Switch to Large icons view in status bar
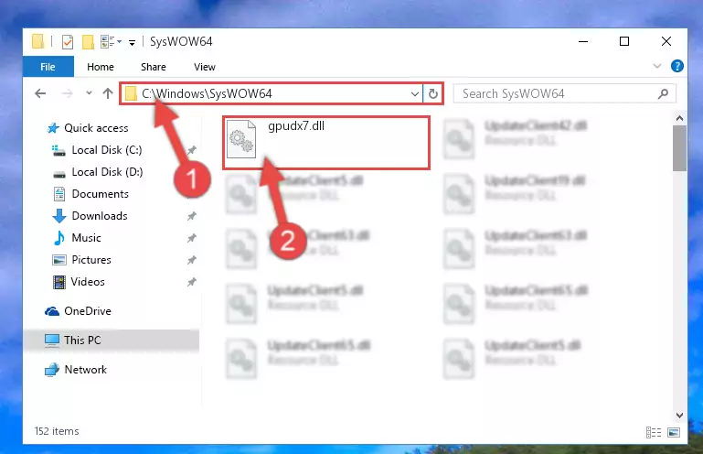 tap(674, 432)
